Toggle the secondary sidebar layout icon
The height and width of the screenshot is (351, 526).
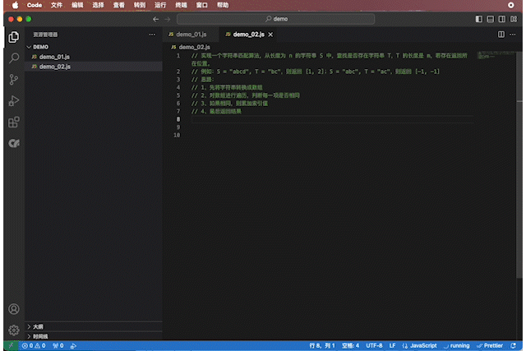click(502, 19)
